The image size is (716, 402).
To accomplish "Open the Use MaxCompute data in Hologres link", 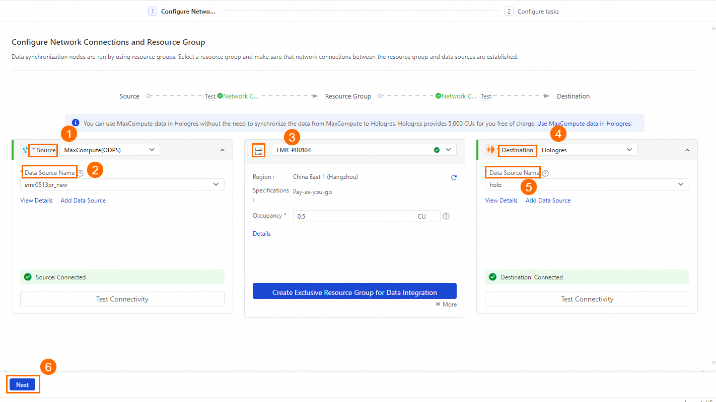I will (584, 123).
